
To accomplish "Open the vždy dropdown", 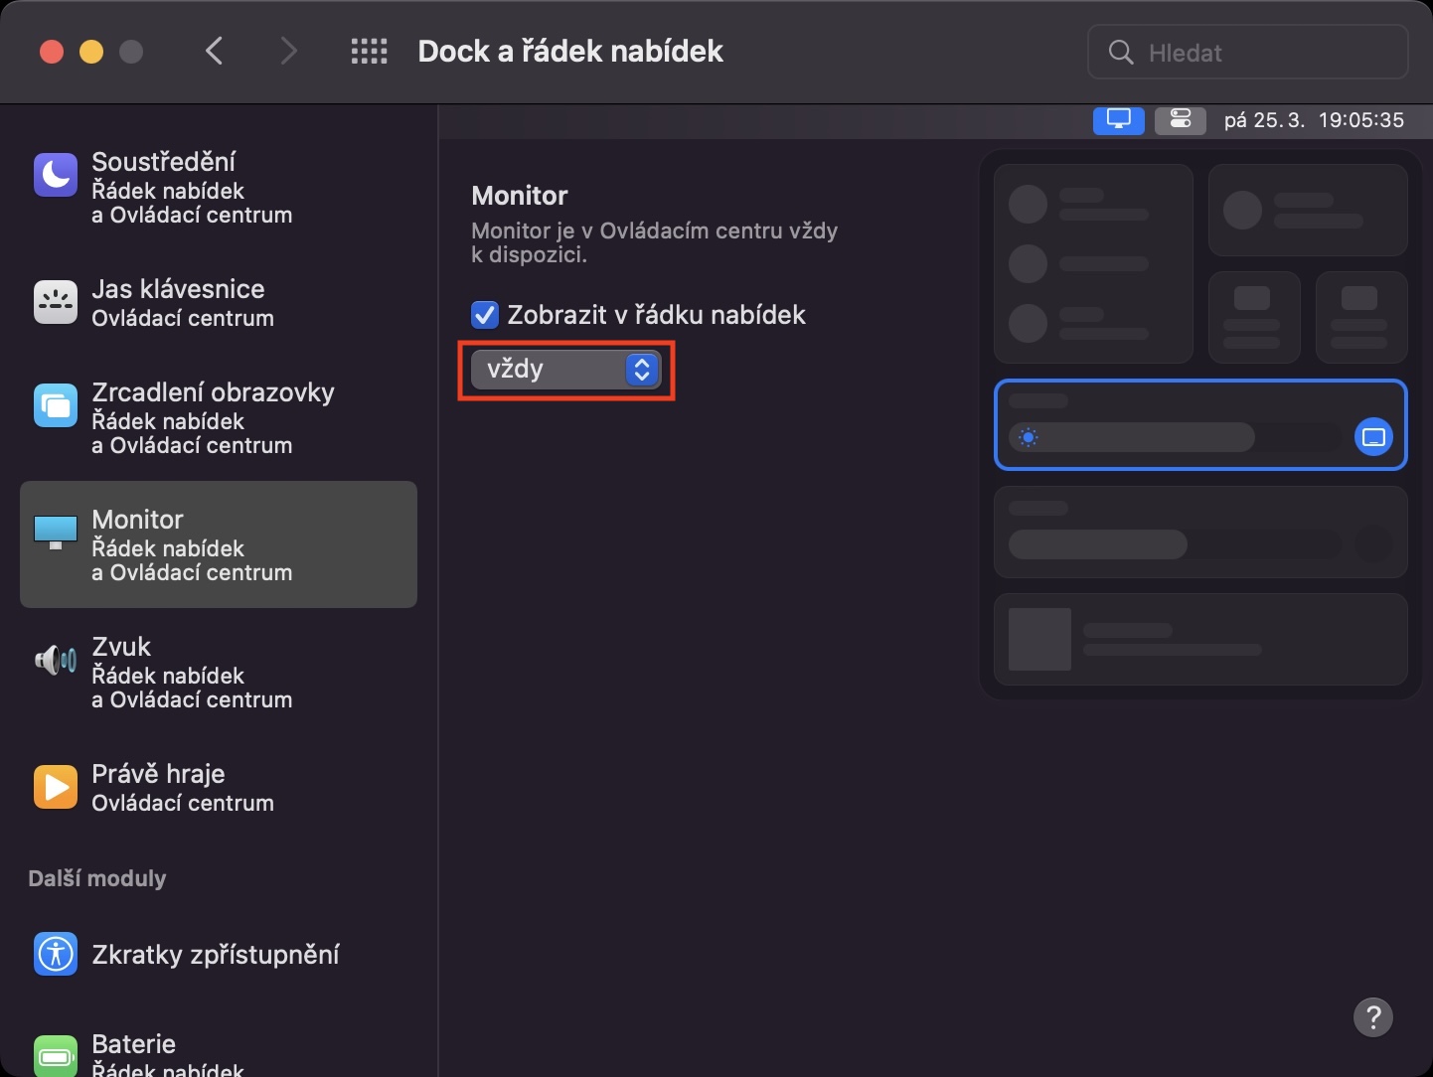I will (x=565, y=370).
